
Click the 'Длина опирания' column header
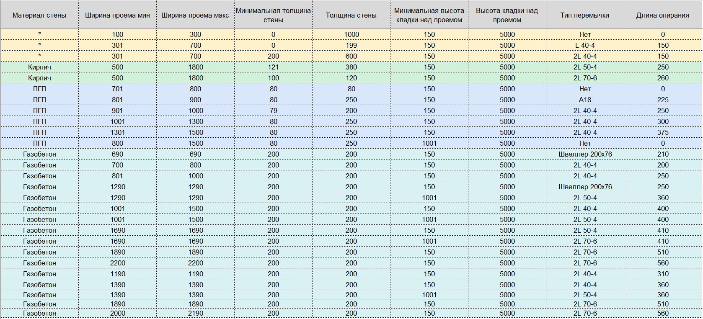663,15
